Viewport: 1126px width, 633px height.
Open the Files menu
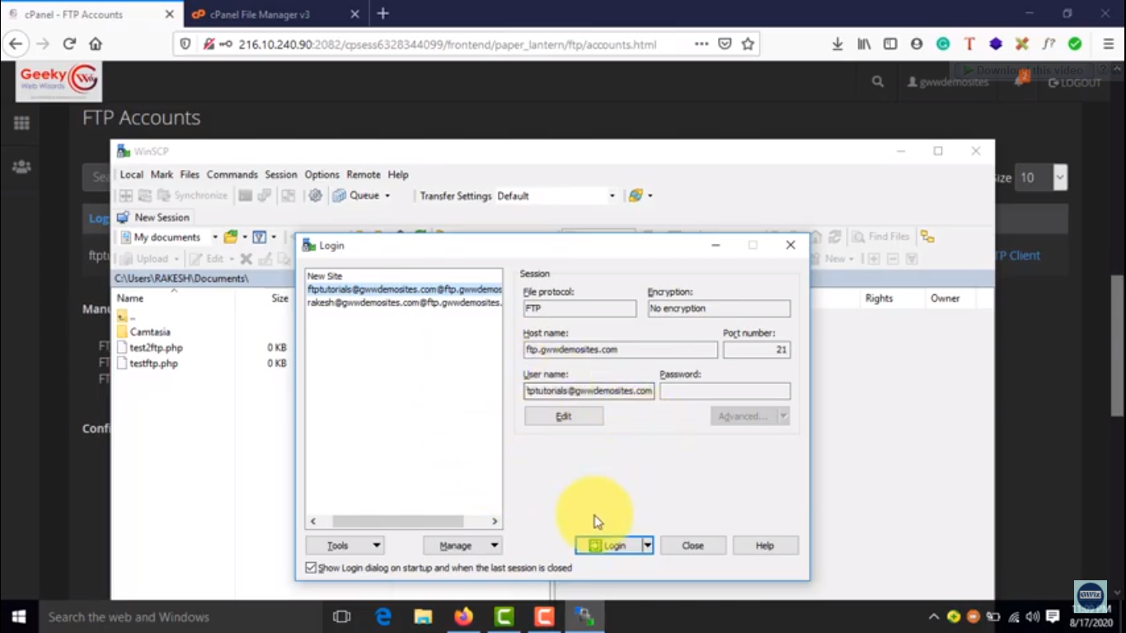point(190,175)
